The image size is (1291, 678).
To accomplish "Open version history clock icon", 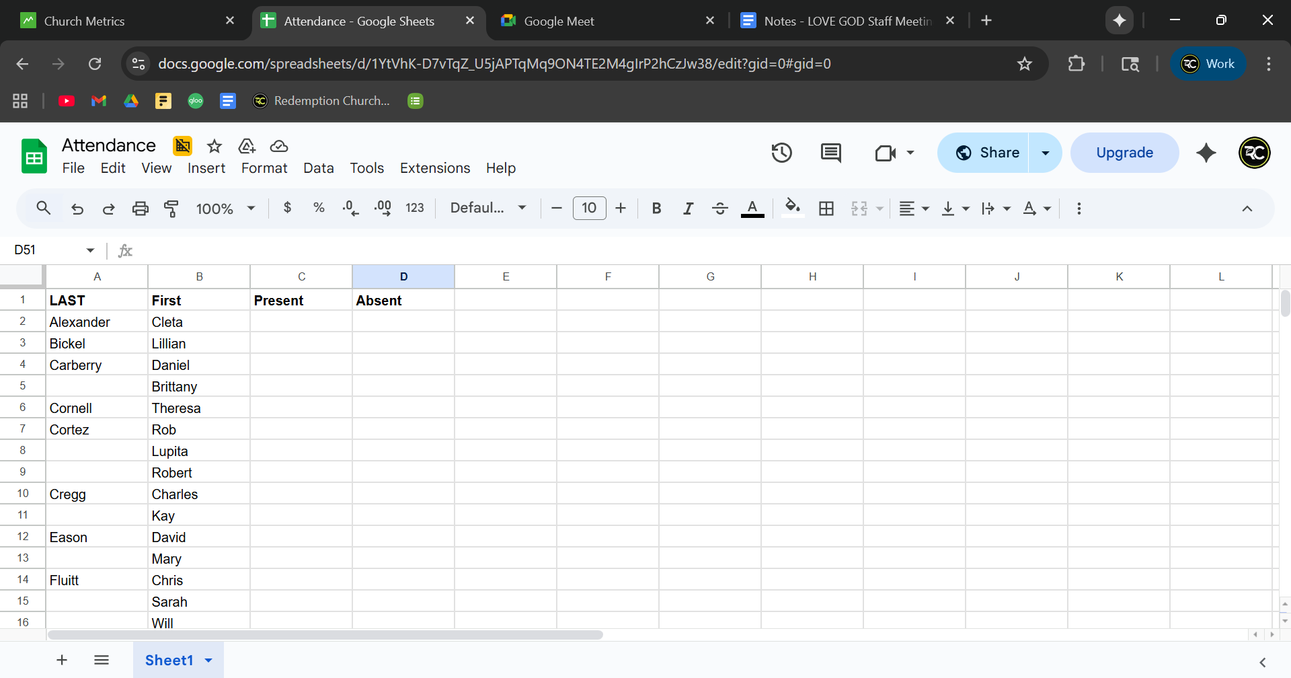I will [x=781, y=153].
